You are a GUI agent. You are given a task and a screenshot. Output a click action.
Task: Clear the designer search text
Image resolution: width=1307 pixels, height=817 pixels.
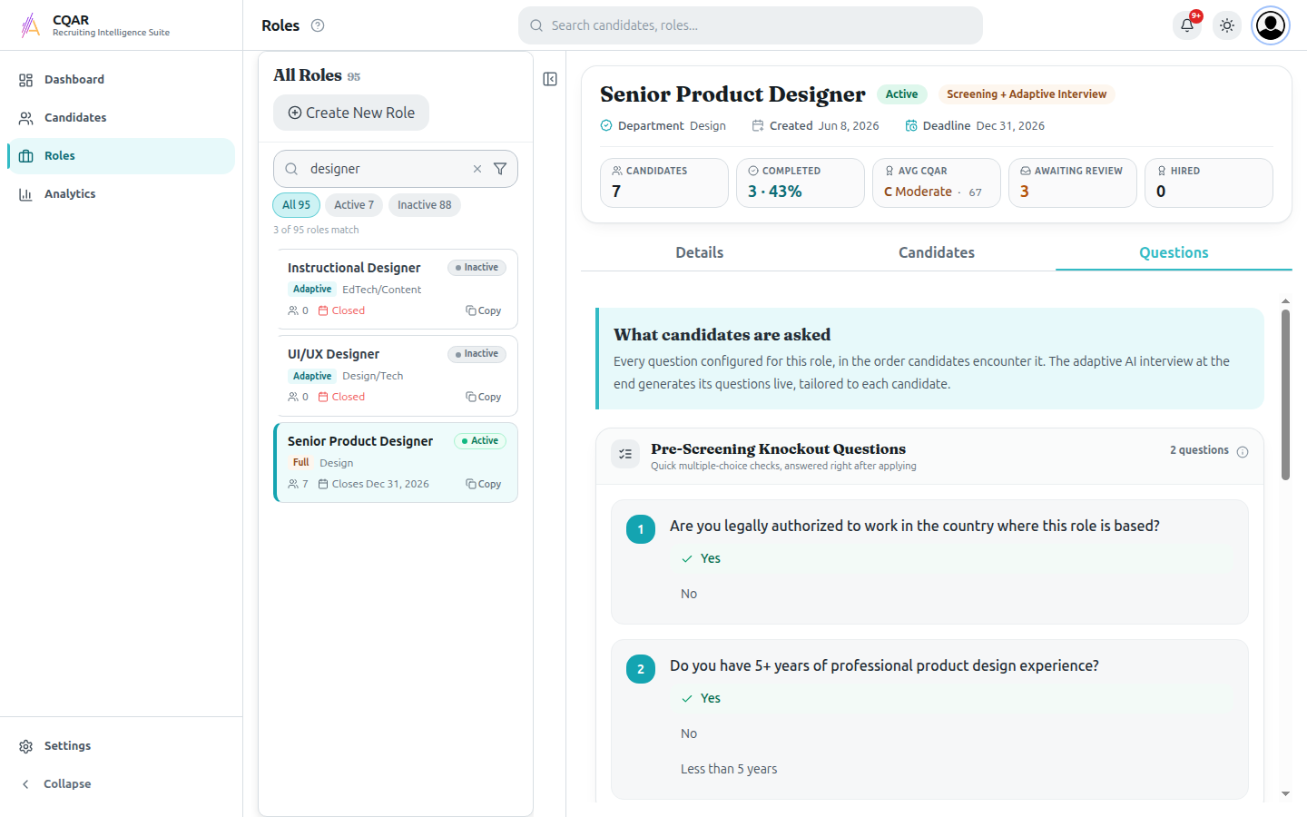477,169
